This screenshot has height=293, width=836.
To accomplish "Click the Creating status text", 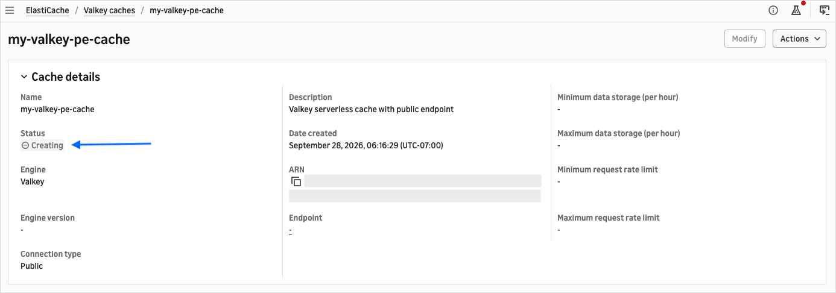I will (47, 145).
